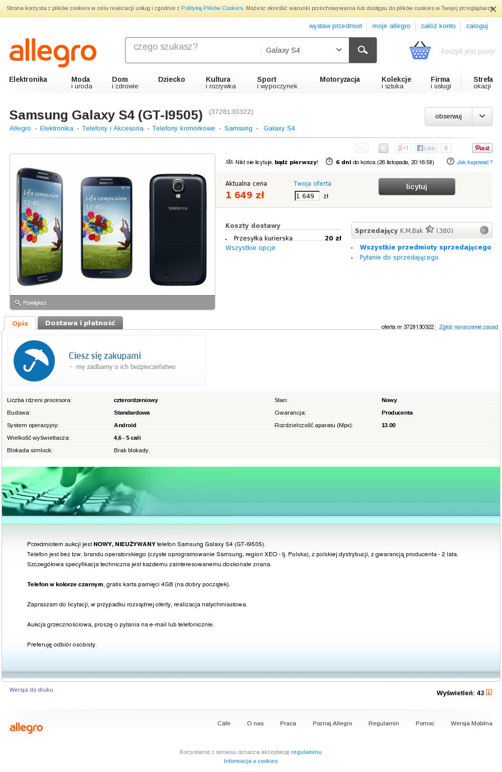Open the Elektronika menu category
This screenshot has height=772, width=502.
click(28, 79)
